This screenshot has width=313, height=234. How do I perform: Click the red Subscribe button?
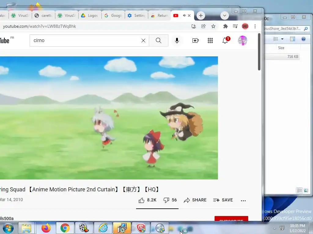click(231, 218)
